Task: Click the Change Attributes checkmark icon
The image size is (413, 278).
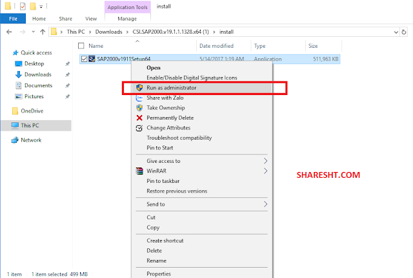Action: click(139, 128)
